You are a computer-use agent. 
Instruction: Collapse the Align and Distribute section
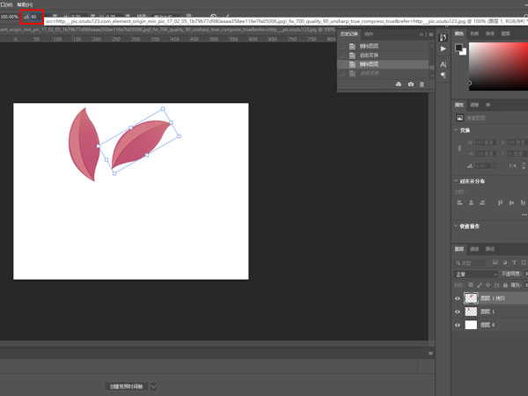click(x=457, y=181)
